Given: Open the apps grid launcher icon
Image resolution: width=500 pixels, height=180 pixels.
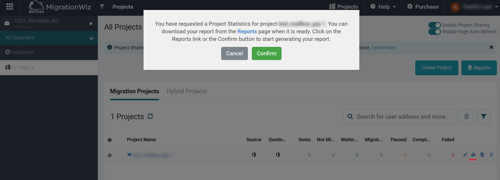Looking at the screenshot, I should point(10,7).
